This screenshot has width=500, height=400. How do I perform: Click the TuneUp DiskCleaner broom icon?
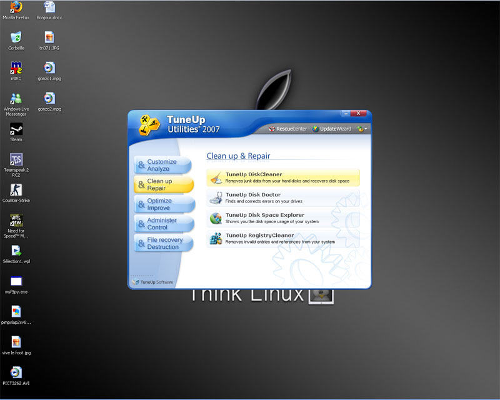pos(216,177)
